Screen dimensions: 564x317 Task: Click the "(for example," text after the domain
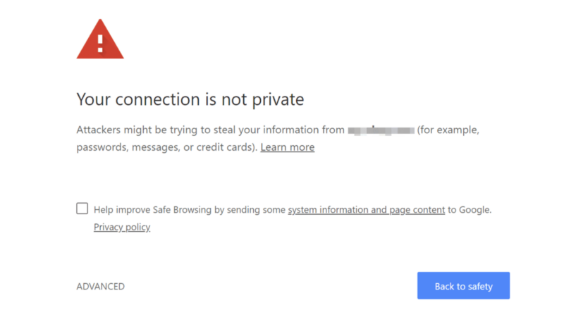(448, 130)
